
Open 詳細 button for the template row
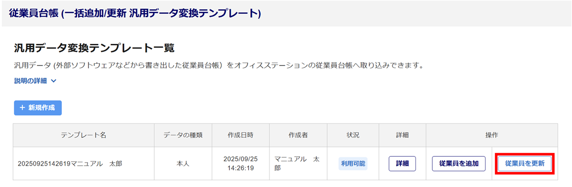coord(402,163)
